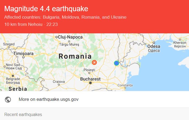
Task: Click the Târgu Mureș city marker
Action: click(69, 41)
